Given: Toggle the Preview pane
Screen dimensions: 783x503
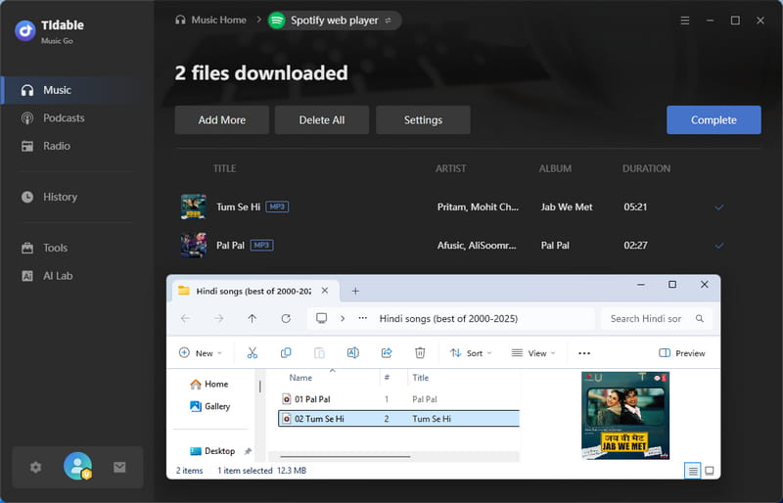Looking at the screenshot, I should pyautogui.click(x=681, y=353).
